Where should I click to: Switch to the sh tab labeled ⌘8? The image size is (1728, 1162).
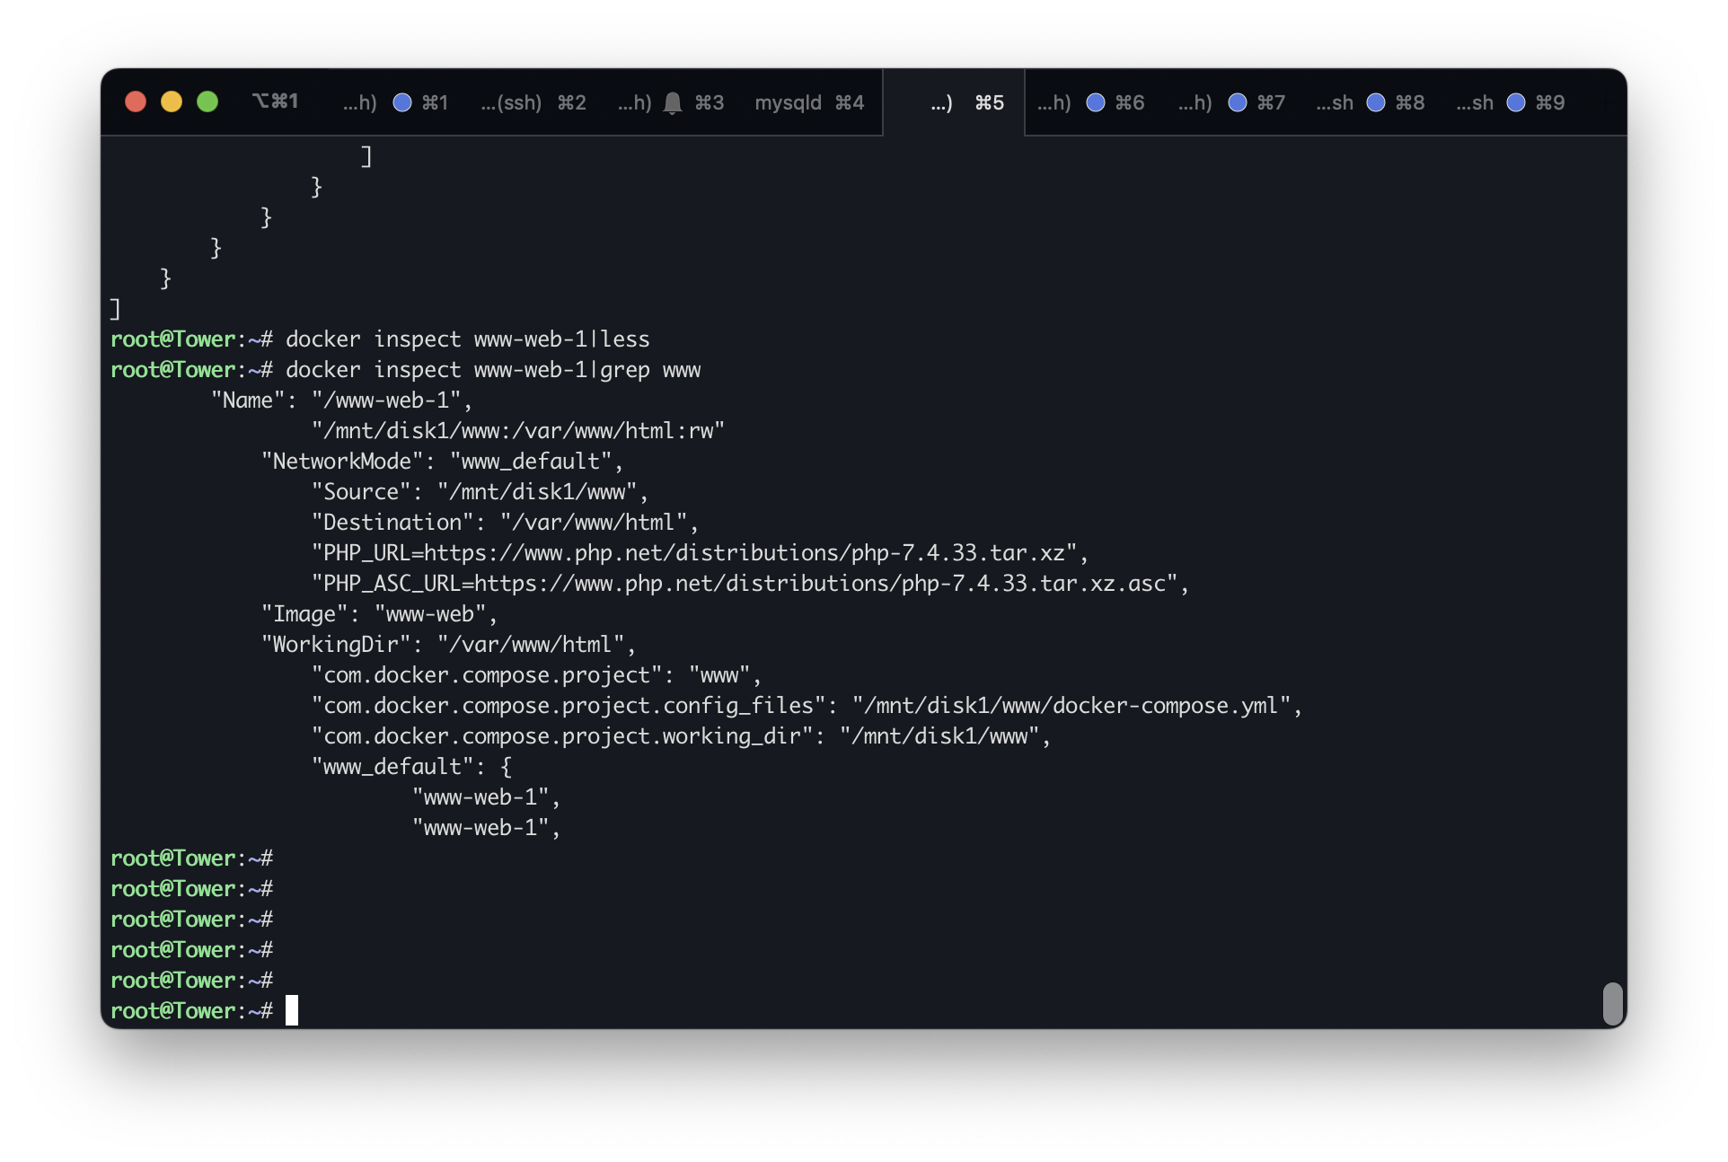pos(1371,102)
